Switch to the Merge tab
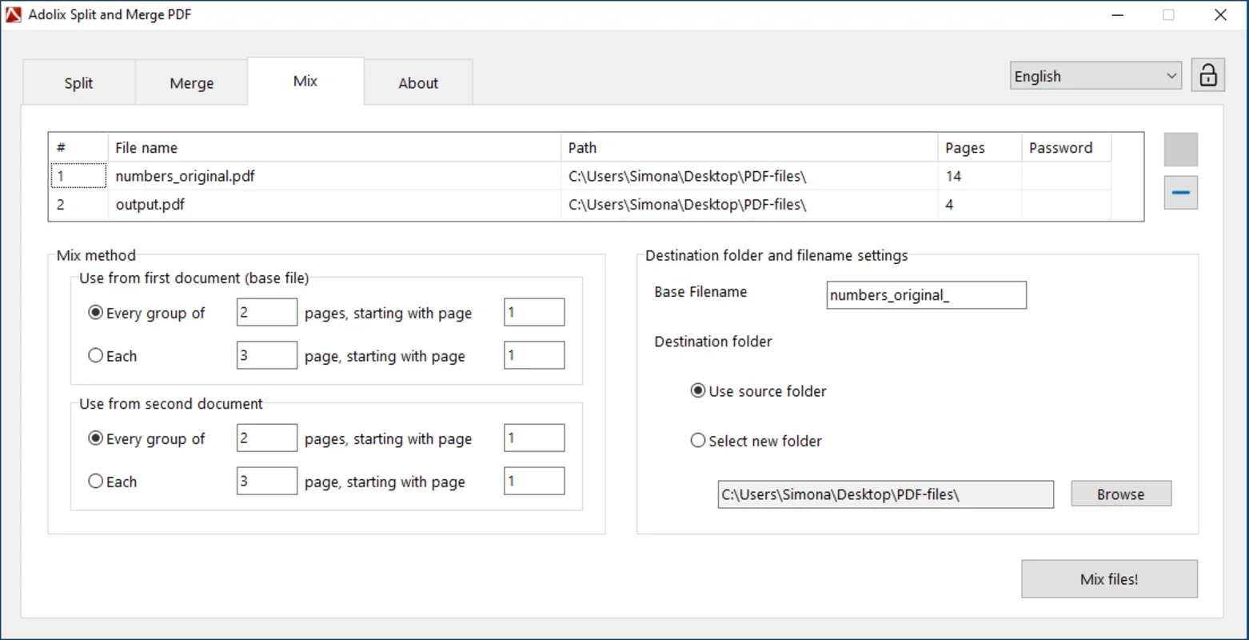The image size is (1249, 640). [x=191, y=82]
